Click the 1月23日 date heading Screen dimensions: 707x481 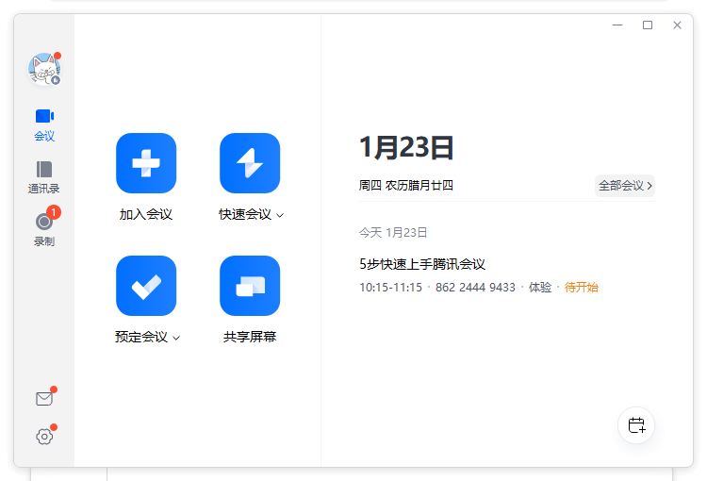(405, 147)
